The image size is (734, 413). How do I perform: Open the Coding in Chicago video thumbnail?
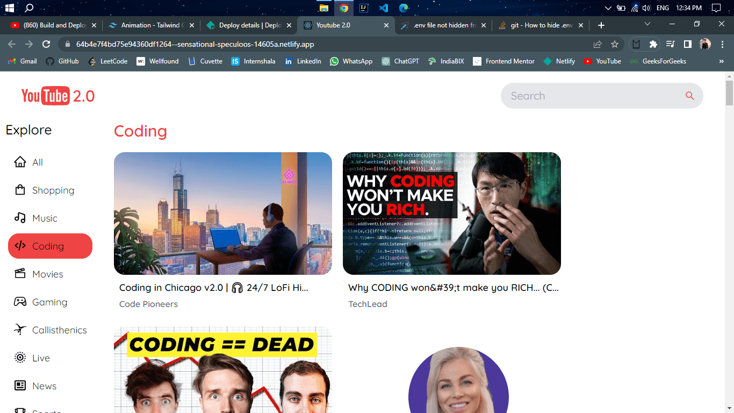tap(223, 213)
